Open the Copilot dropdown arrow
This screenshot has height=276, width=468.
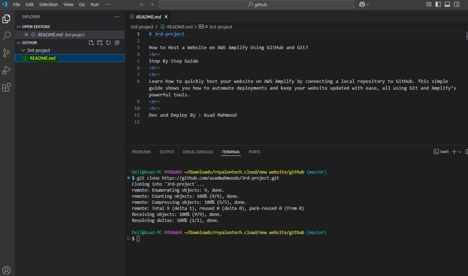[x=368, y=4]
